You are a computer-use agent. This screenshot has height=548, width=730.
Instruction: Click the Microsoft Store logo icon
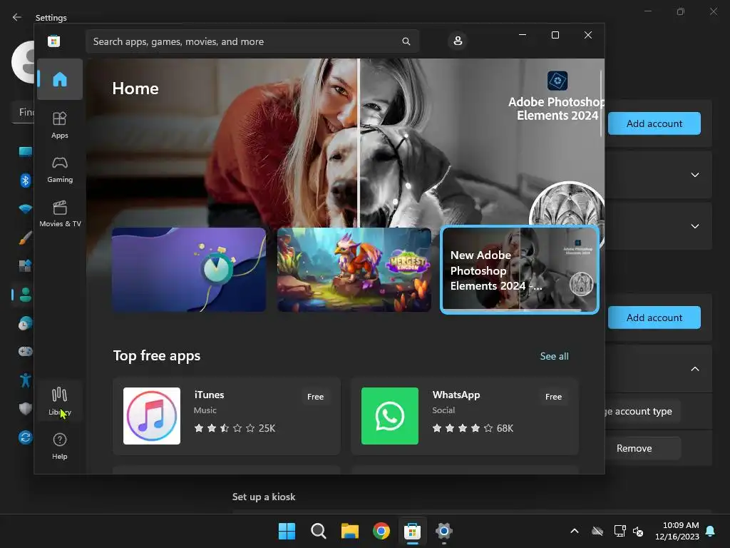(x=54, y=41)
